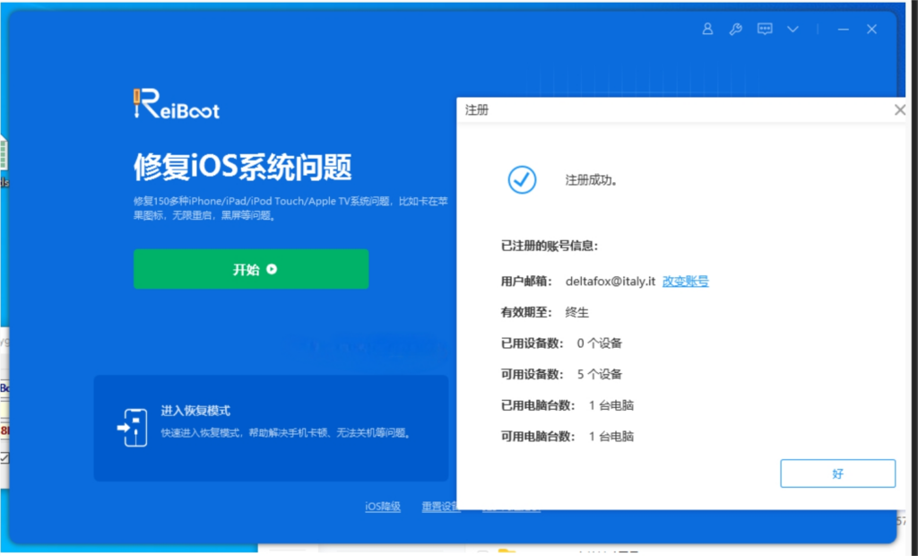The image size is (918, 556).
Task: Open the iOS降级 link
Action: [x=383, y=507]
